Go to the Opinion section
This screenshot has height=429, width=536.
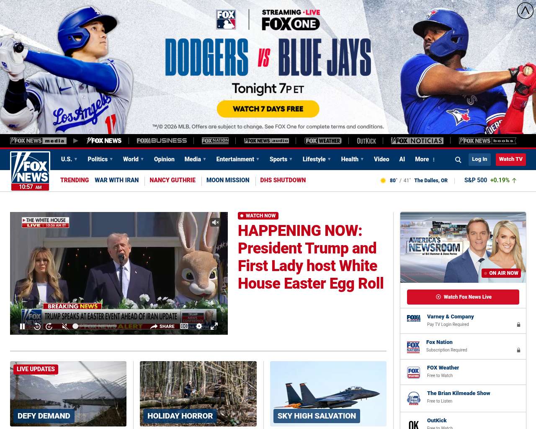(x=164, y=159)
